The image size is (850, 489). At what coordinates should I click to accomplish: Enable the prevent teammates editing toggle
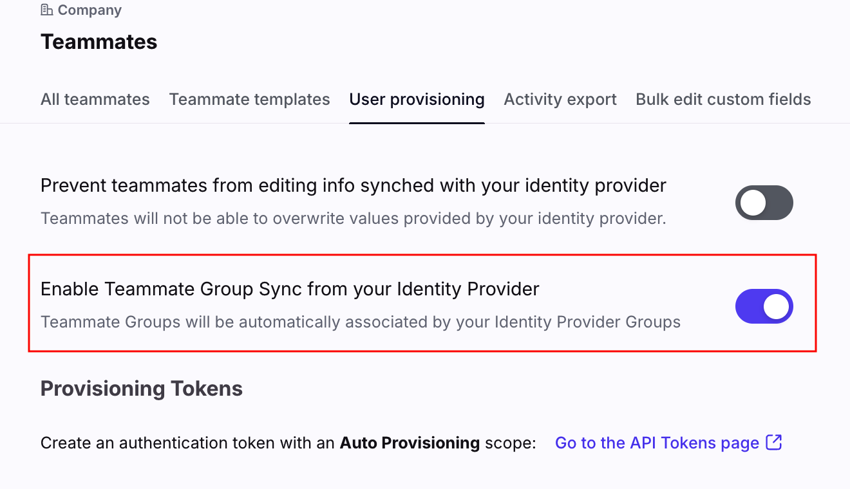[764, 203]
